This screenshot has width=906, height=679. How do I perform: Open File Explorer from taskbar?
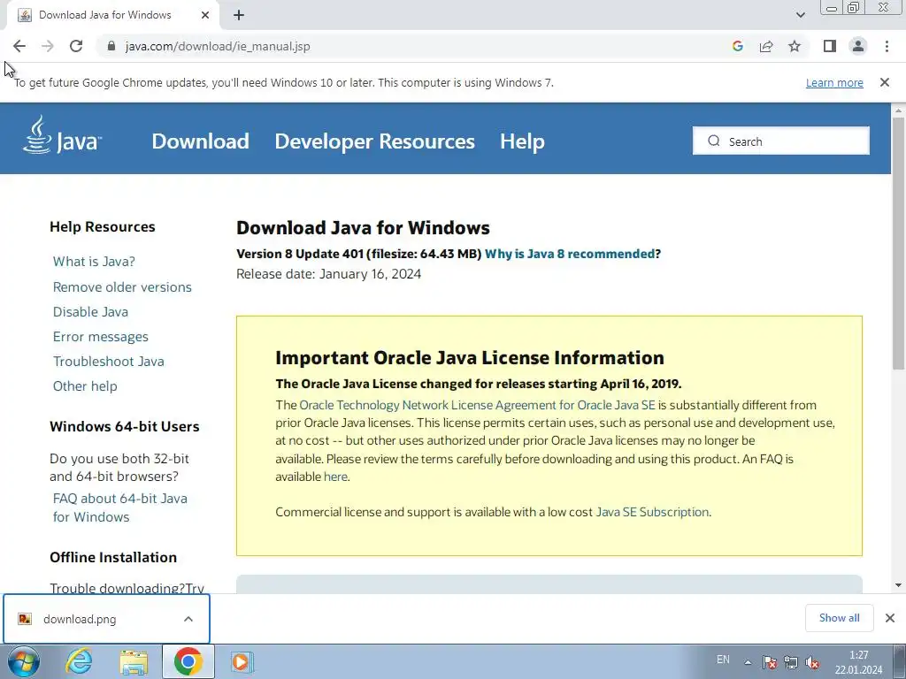click(x=134, y=661)
